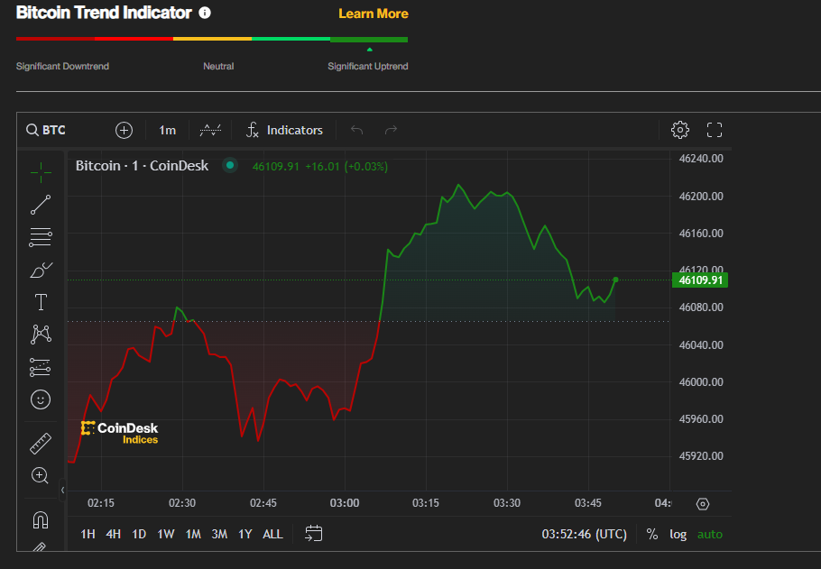
Task: Open the emoji icons tool
Action: [x=41, y=399]
